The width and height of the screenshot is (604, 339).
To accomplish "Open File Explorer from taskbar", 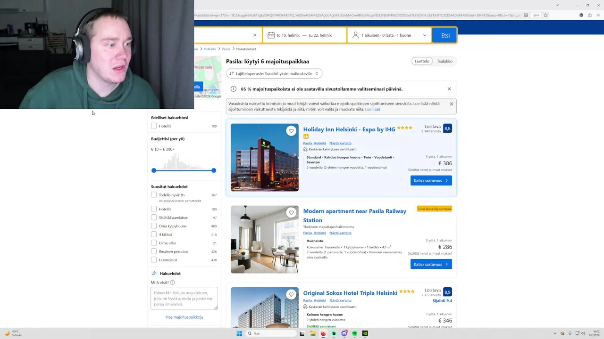I will pos(312,333).
